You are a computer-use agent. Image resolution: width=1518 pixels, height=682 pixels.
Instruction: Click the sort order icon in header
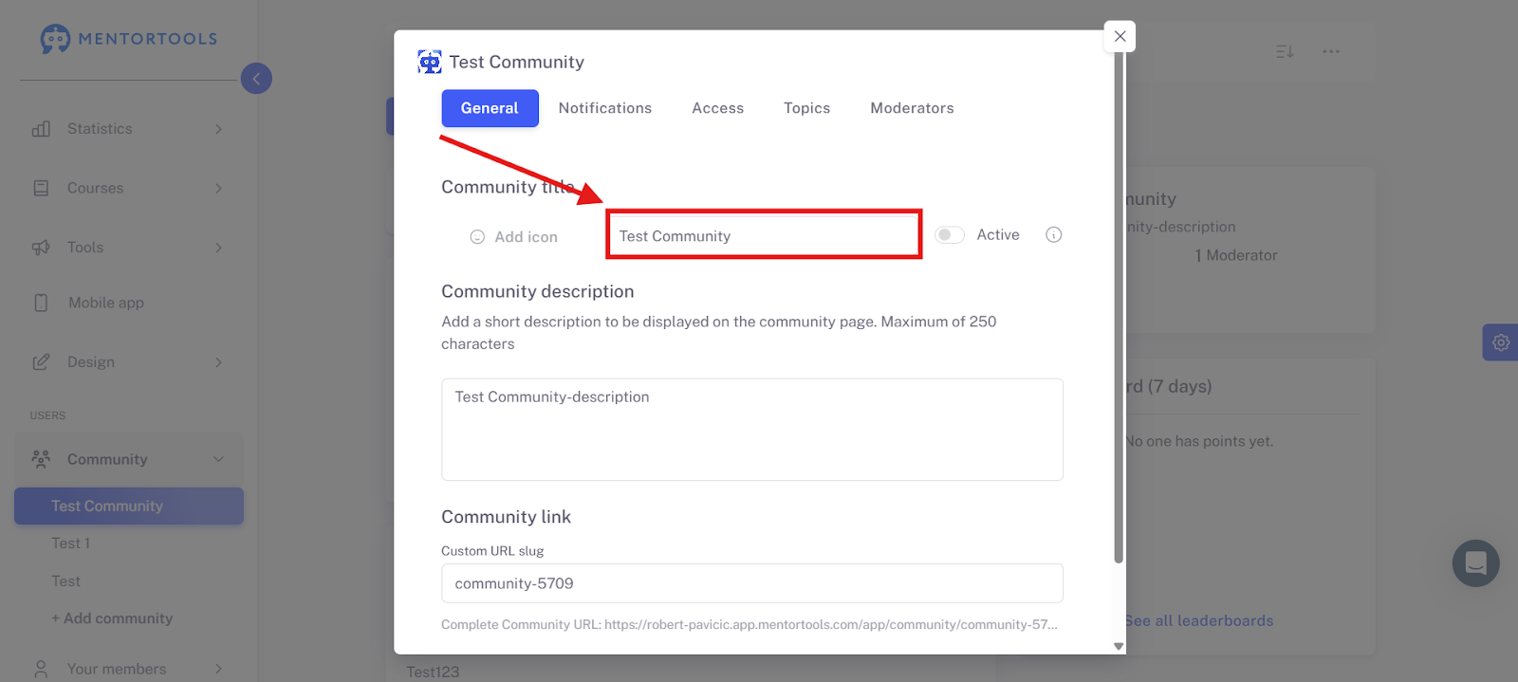pos(1285,51)
